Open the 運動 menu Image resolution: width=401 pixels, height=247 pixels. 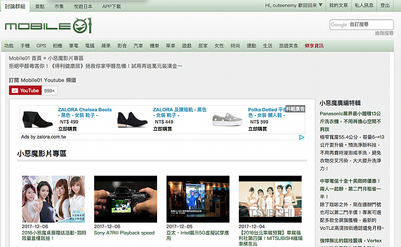(251, 46)
